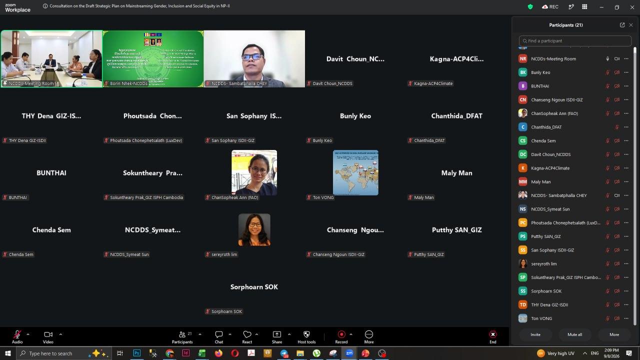Screen dimensions: 640x360
Task: Open more options for Bunly Keo
Action: pyautogui.click(x=626, y=72)
